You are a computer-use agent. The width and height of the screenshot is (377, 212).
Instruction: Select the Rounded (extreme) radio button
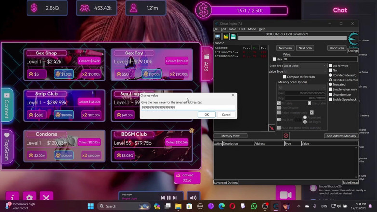click(x=330, y=80)
